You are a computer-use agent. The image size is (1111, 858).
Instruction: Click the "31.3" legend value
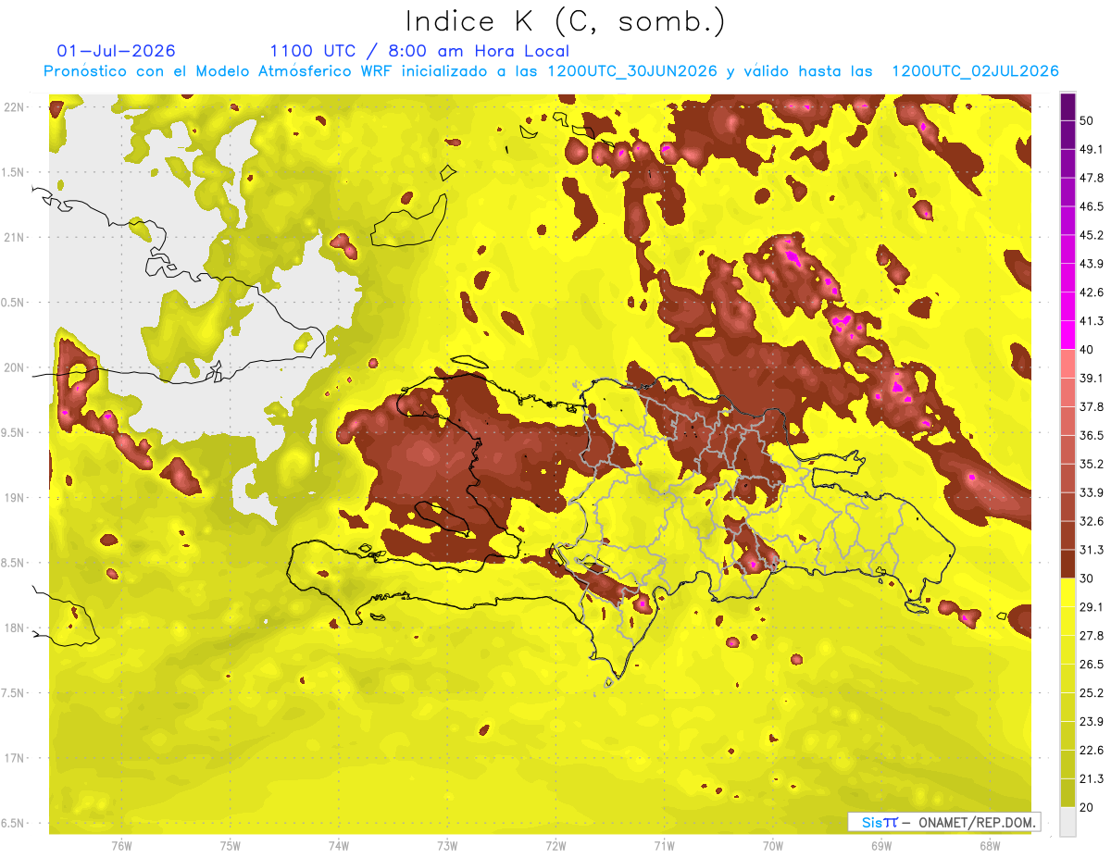pos(1092,550)
